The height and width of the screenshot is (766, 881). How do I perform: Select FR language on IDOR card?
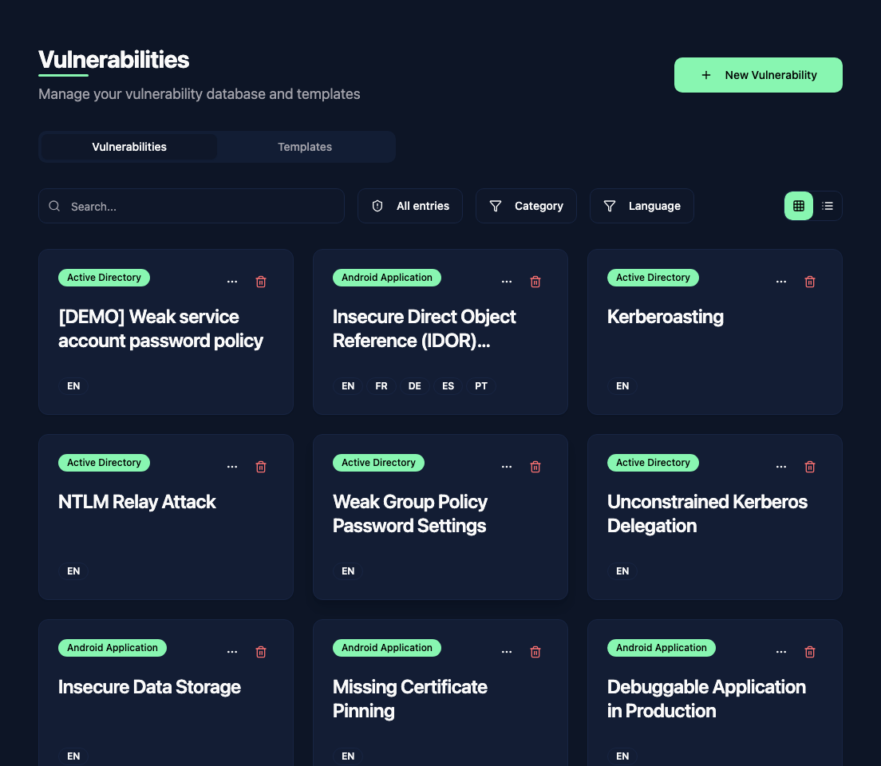click(x=381, y=386)
